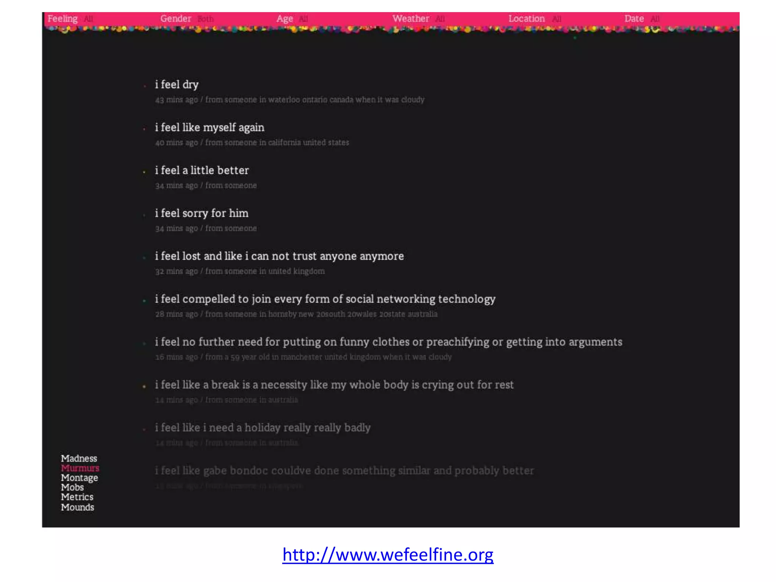776x582 pixels.
Task: Click the hornsby new south wales source line
Action: 296,314
